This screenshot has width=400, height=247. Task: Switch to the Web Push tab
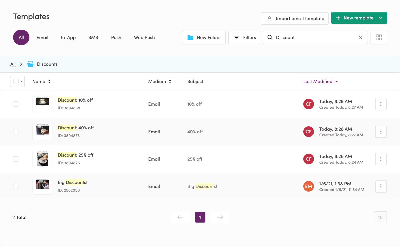pos(144,37)
